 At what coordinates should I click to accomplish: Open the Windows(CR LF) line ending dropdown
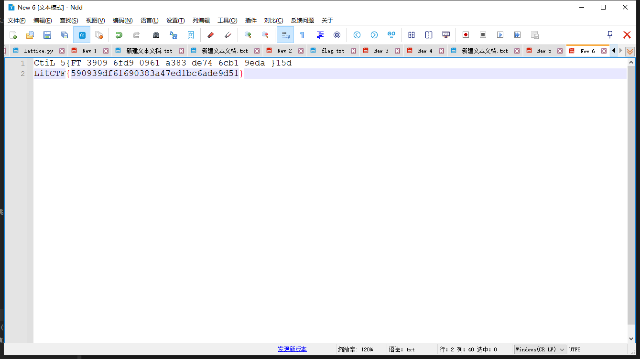pos(540,349)
